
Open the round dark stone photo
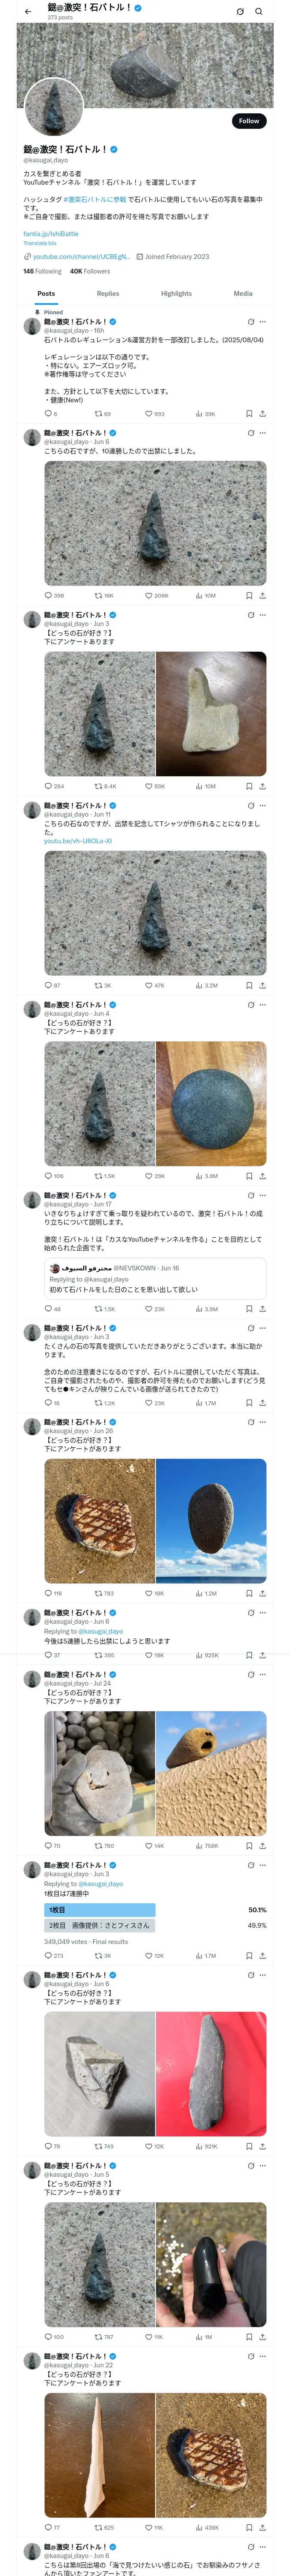point(211,1104)
